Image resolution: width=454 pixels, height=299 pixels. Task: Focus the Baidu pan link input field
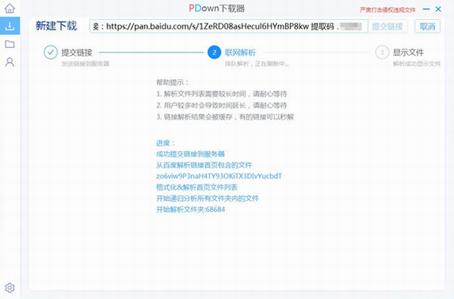click(x=229, y=26)
